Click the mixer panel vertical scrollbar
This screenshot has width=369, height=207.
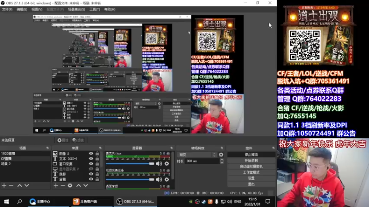coord(173,166)
